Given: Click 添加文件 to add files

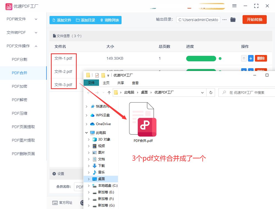Looking at the screenshot, I should [x=62, y=20].
